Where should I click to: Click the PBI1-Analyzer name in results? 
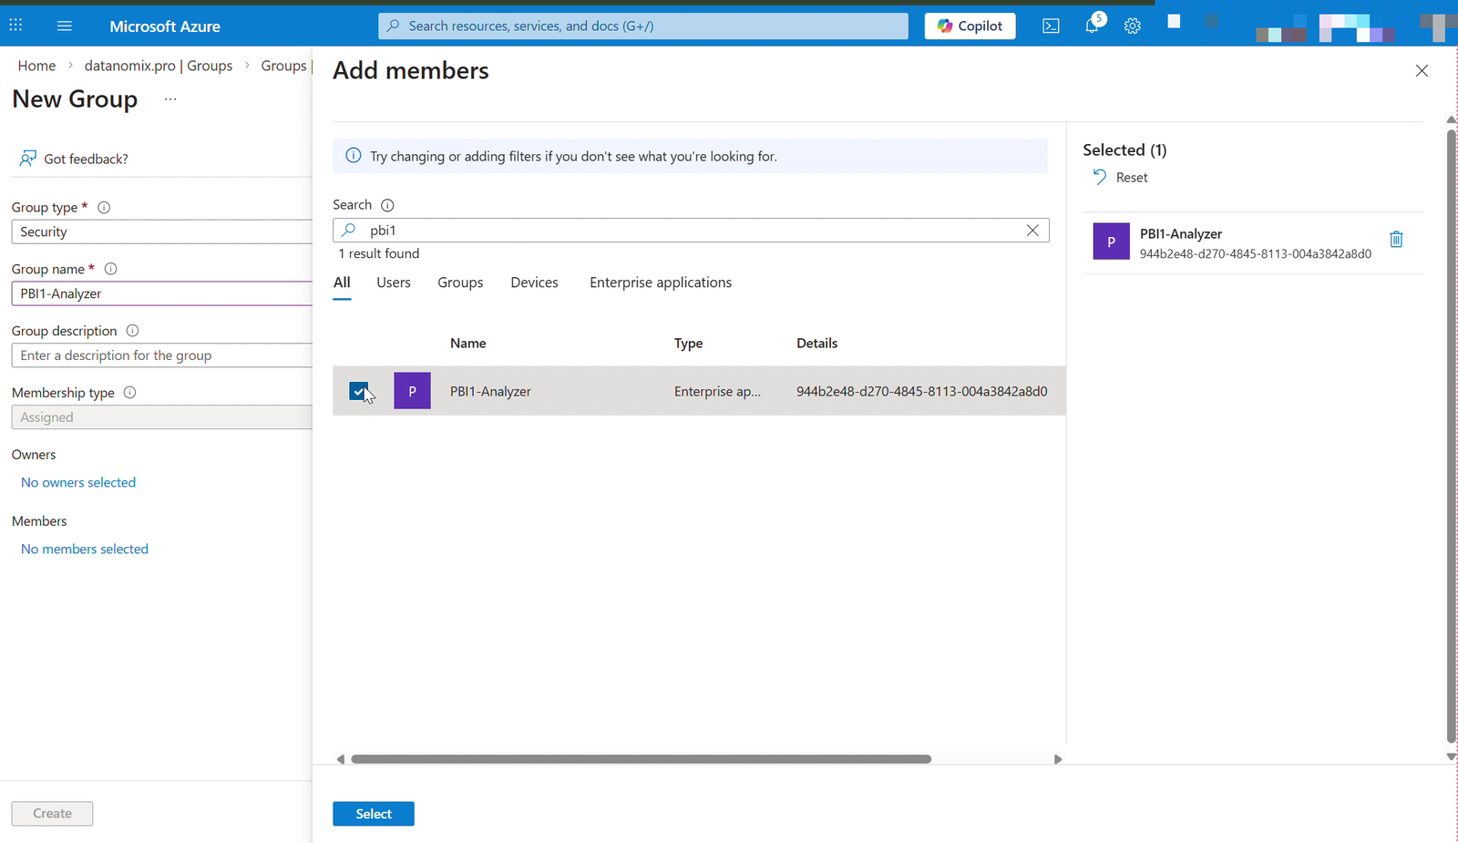tap(490, 391)
